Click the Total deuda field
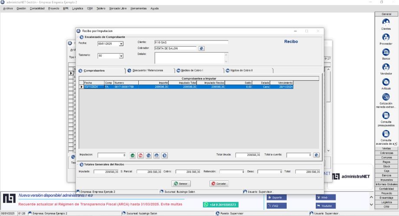The image size is (399, 216). [248, 155]
